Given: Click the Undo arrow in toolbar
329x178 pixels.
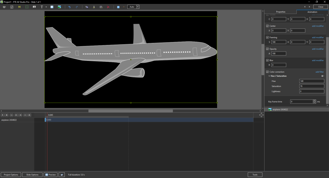Looking at the screenshot, I should [69, 7].
